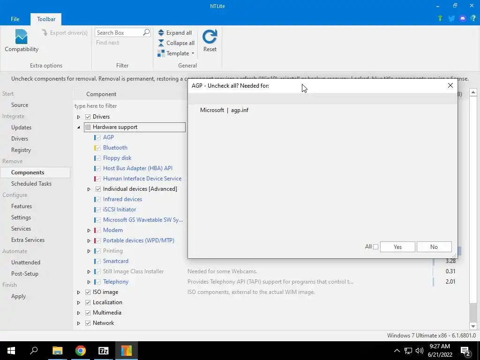Image resolution: width=480 pixels, height=360 pixels.
Task: Open the Discord icon
Action: tap(463, 18)
